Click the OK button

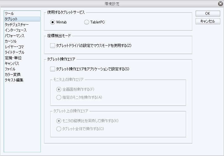click(208, 14)
